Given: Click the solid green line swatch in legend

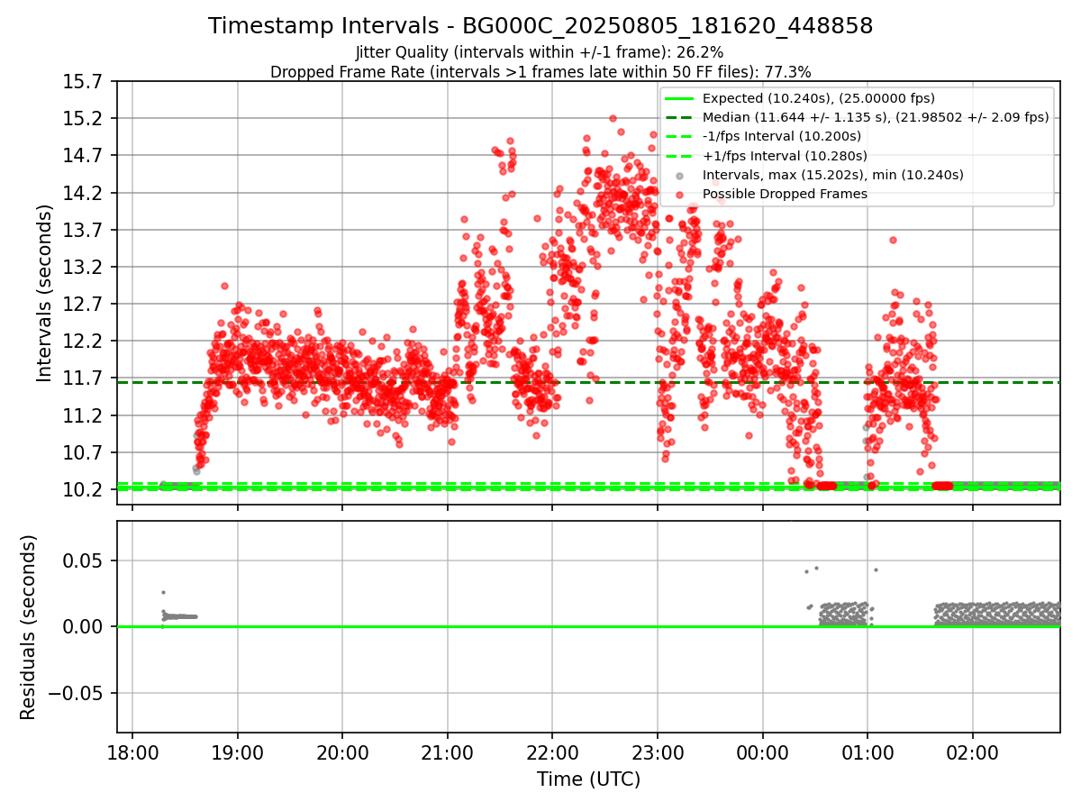Looking at the screenshot, I should coord(679,98).
